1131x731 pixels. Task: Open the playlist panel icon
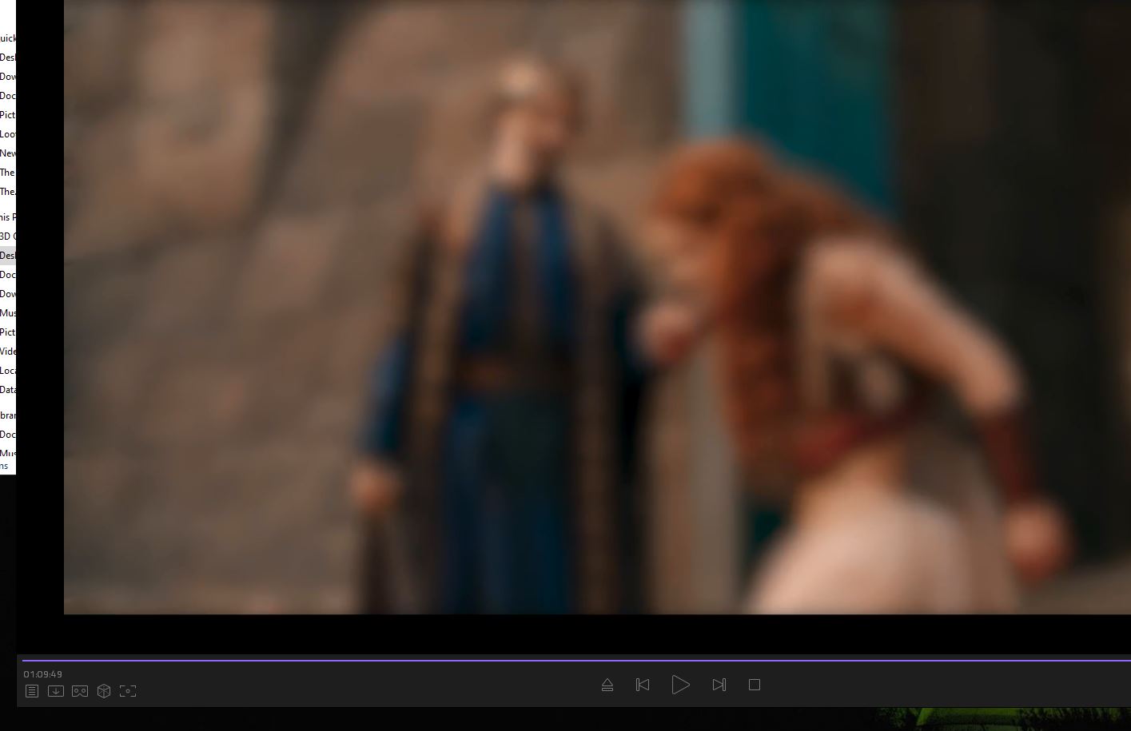(x=32, y=691)
